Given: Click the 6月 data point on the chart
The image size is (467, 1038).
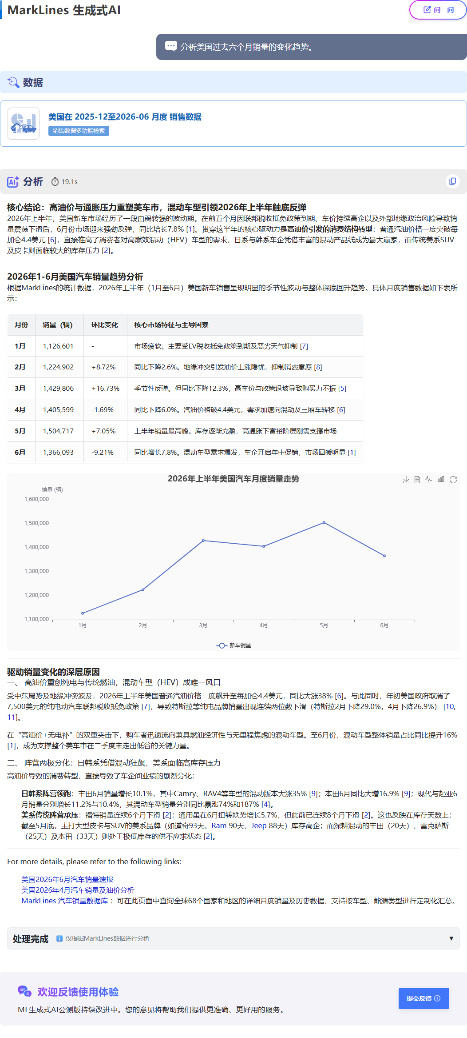Looking at the screenshot, I should coord(384,556).
